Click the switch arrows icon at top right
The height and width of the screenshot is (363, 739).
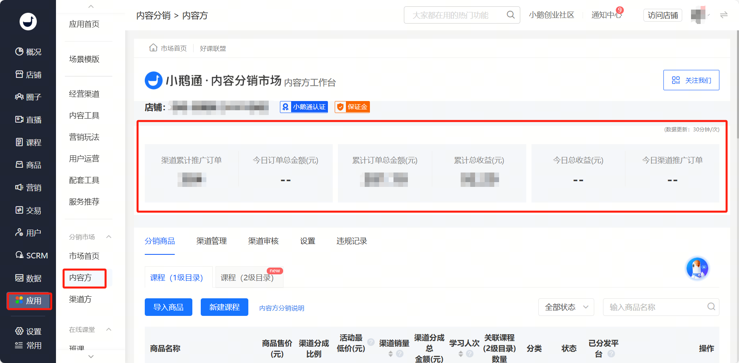(x=724, y=15)
